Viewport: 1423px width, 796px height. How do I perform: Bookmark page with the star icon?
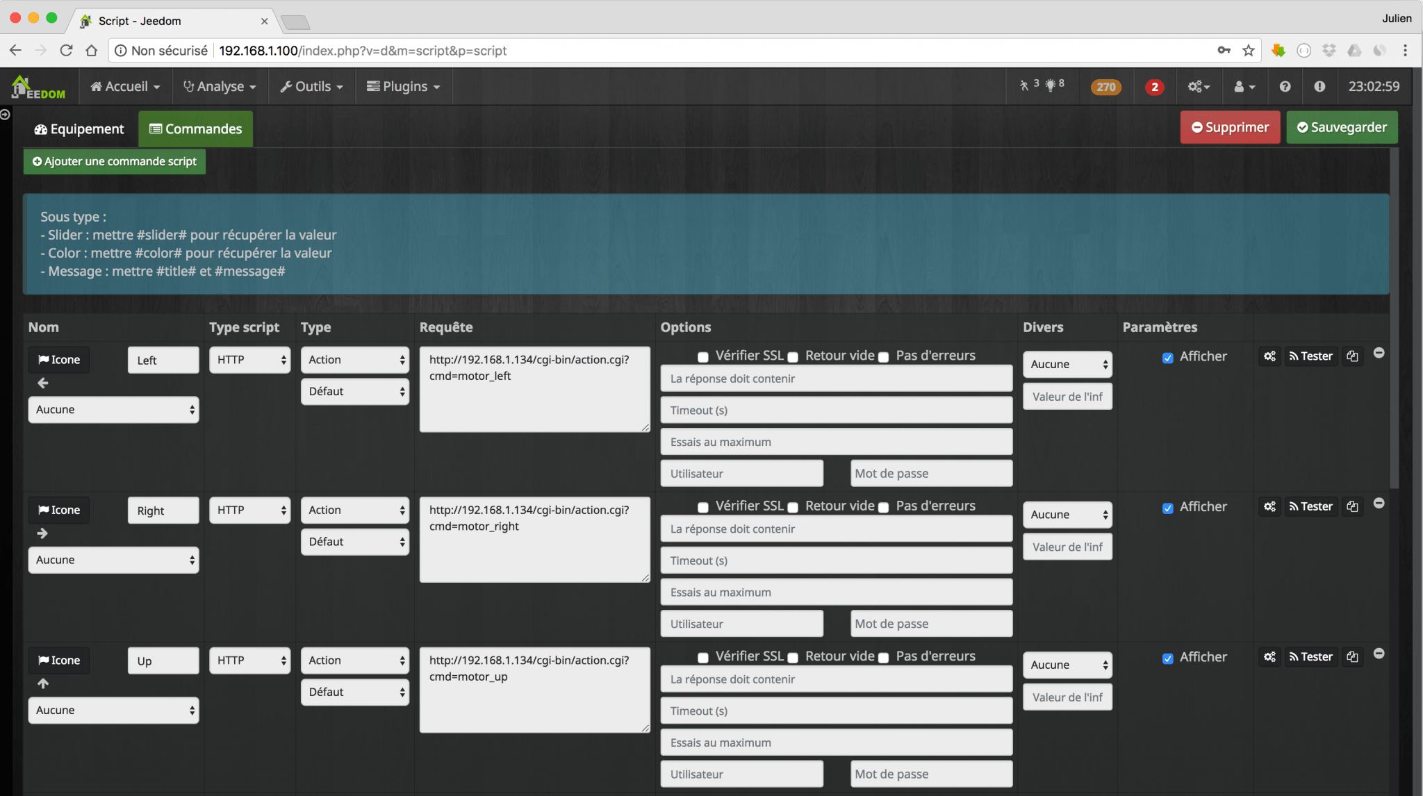click(1249, 50)
